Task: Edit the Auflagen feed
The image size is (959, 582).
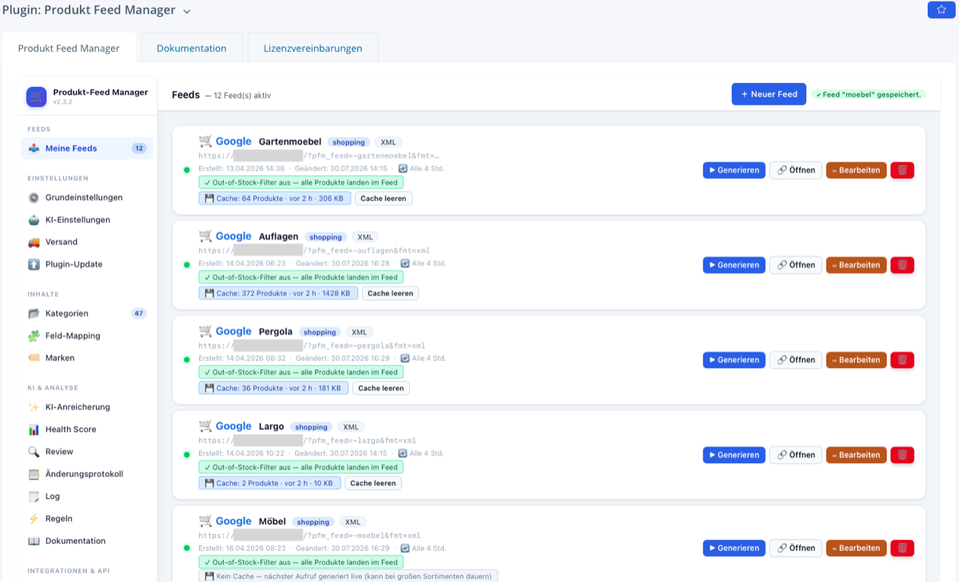Action: pyautogui.click(x=856, y=265)
